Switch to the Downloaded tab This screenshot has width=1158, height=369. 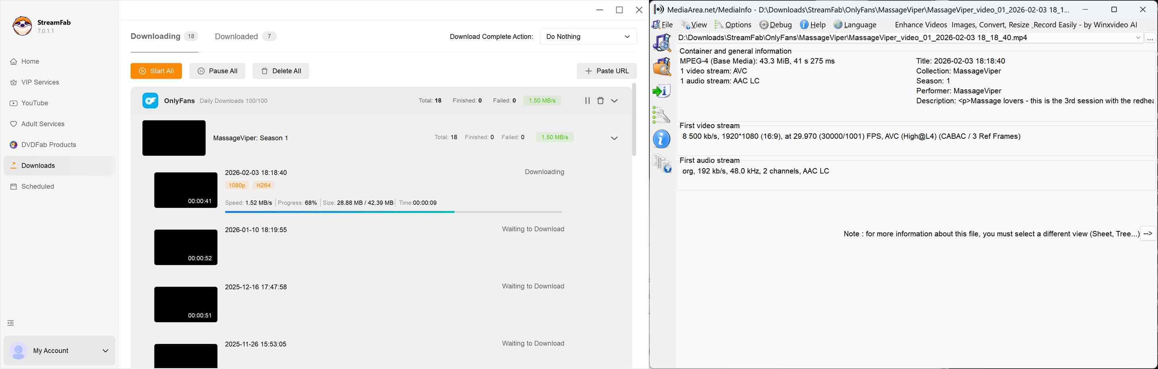[236, 37]
